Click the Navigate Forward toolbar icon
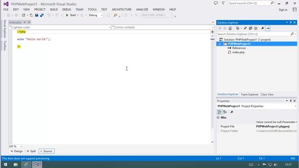The height and width of the screenshot is (168, 299). (16, 15)
